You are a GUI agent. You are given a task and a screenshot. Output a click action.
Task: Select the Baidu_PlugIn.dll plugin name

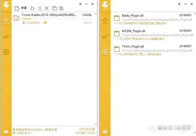tap(133, 16)
